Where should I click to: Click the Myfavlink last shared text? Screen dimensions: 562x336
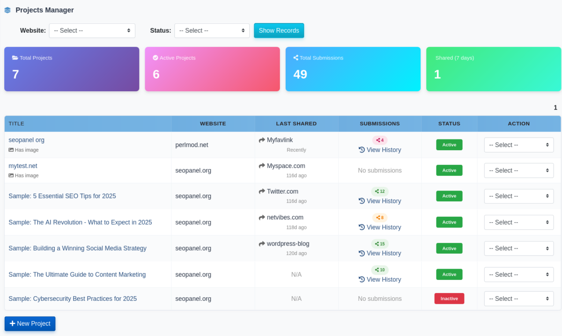point(280,140)
